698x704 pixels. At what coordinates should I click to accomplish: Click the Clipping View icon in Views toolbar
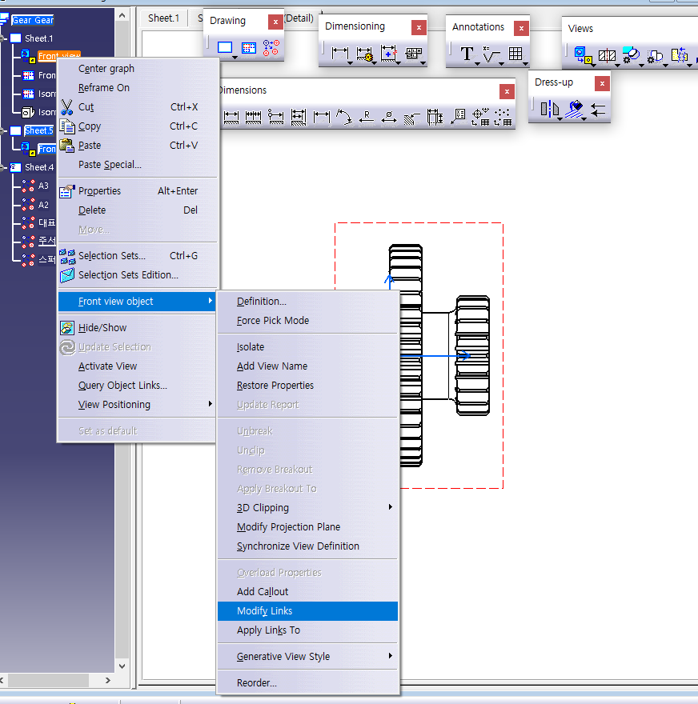point(656,56)
